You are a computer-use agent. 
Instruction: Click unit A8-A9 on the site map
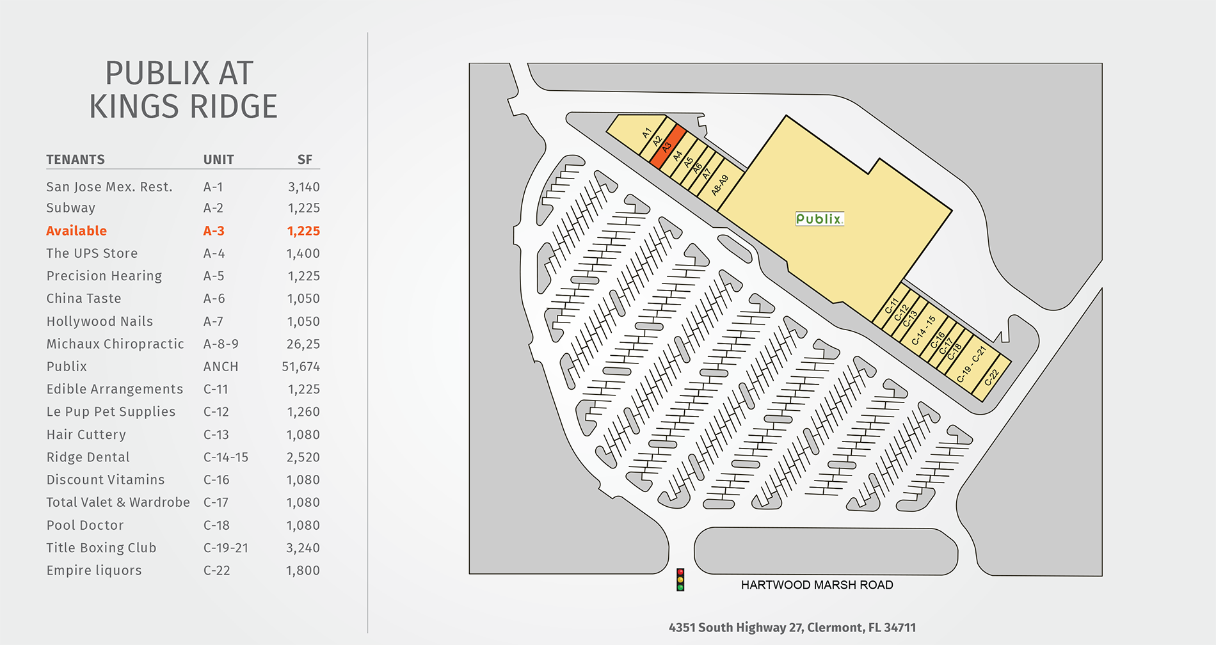(x=721, y=184)
